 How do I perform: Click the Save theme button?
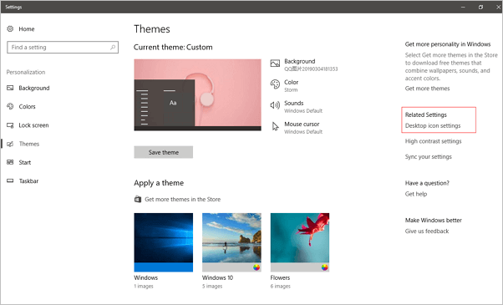(x=164, y=152)
